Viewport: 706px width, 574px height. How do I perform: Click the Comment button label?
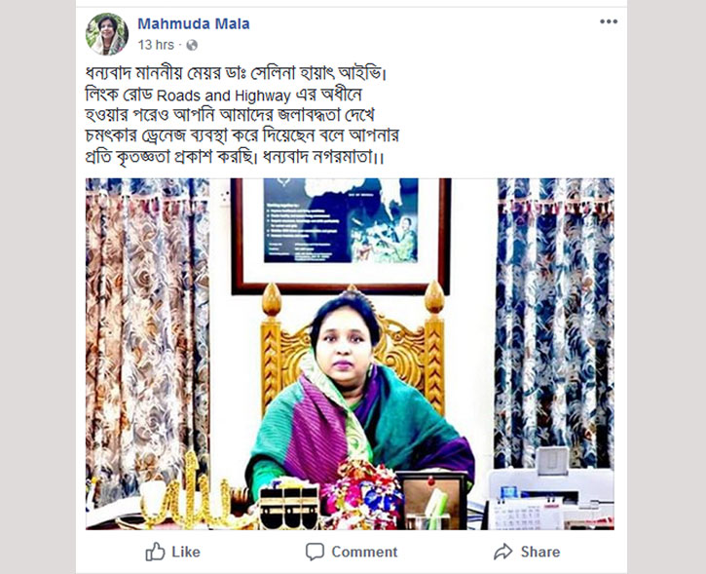point(365,552)
